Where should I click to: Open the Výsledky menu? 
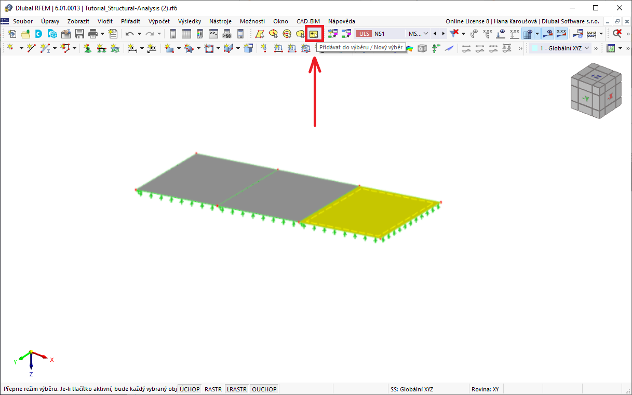click(x=190, y=21)
